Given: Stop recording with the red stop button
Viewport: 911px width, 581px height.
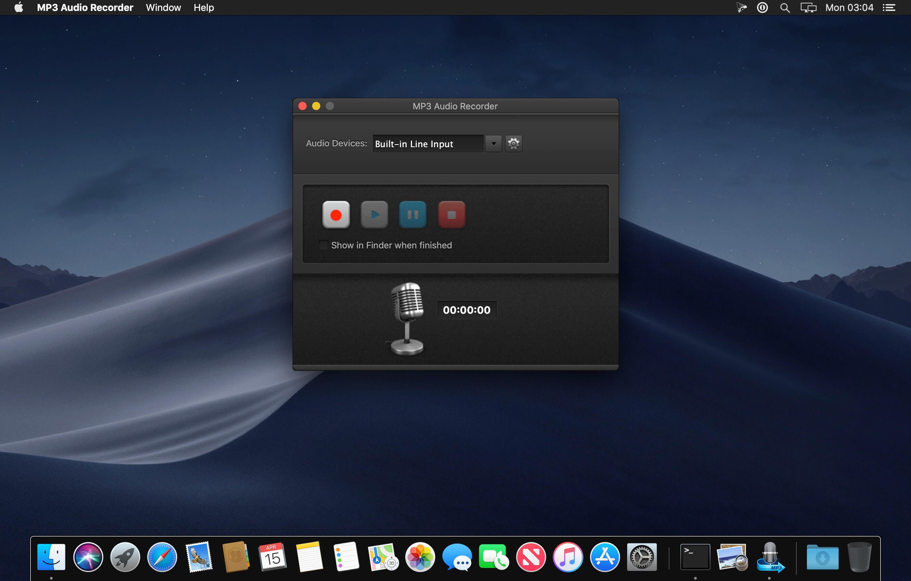Looking at the screenshot, I should [x=451, y=215].
